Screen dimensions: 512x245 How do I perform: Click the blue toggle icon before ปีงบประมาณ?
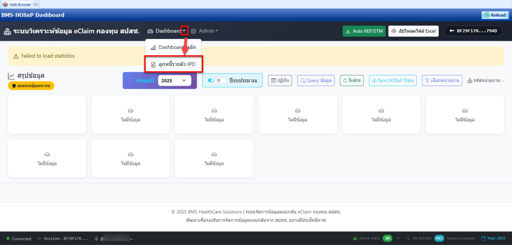(211, 80)
